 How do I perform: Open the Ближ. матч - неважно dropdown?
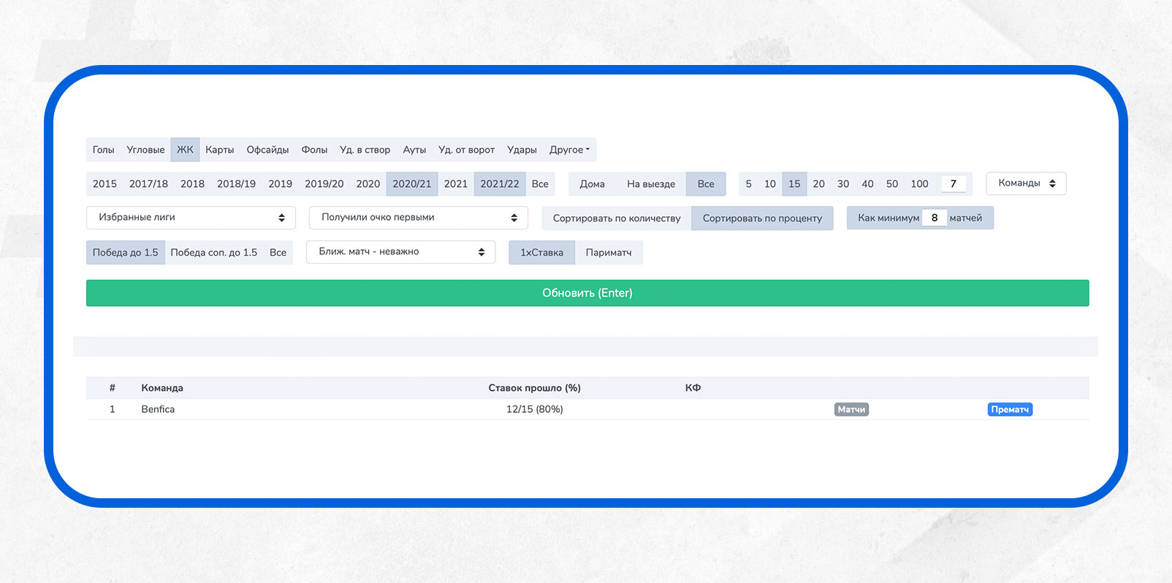point(400,252)
